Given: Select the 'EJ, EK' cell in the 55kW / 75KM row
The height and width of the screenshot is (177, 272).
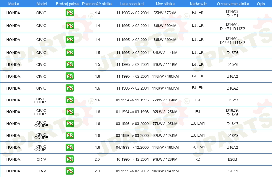Looking at the screenshot, I should pyautogui.click(x=198, y=13).
